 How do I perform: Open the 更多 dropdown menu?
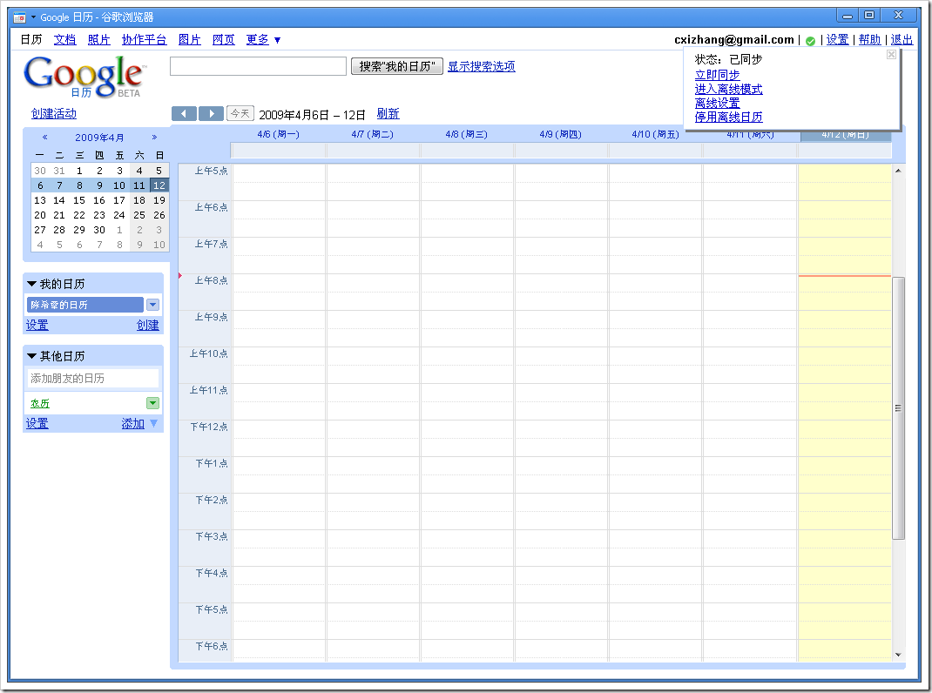[x=263, y=40]
